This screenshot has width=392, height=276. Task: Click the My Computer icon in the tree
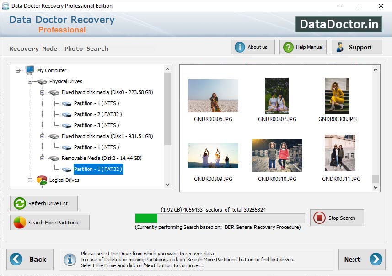[x=30, y=70]
